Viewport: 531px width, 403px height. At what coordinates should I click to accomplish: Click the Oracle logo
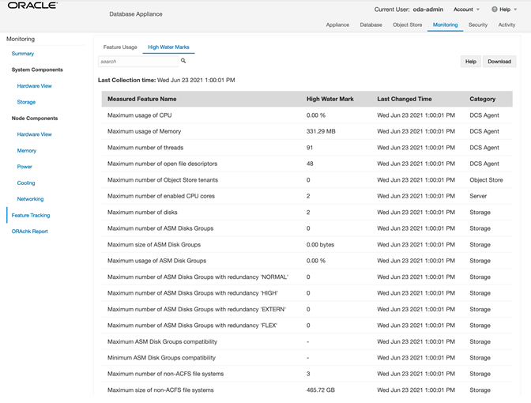(x=32, y=6)
